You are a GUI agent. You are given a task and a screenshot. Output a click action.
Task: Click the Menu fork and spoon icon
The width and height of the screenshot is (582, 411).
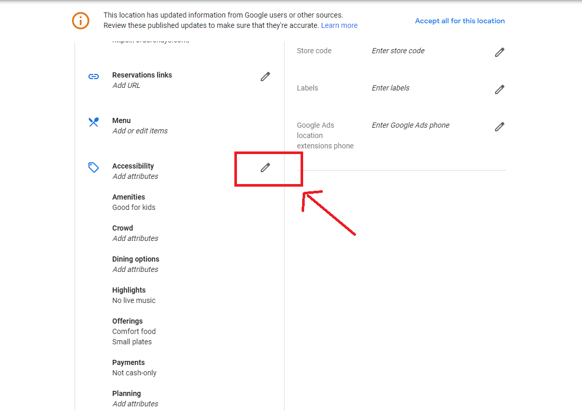click(x=94, y=122)
